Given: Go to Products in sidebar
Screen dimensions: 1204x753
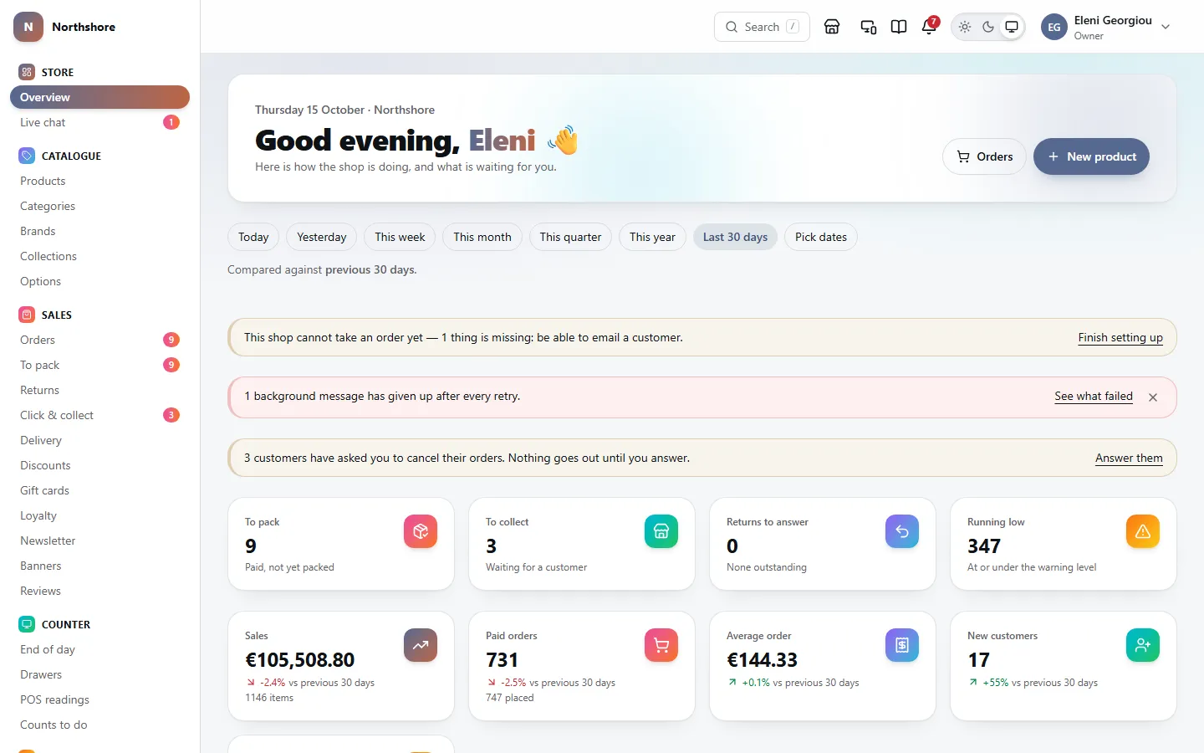Looking at the screenshot, I should point(99,181).
